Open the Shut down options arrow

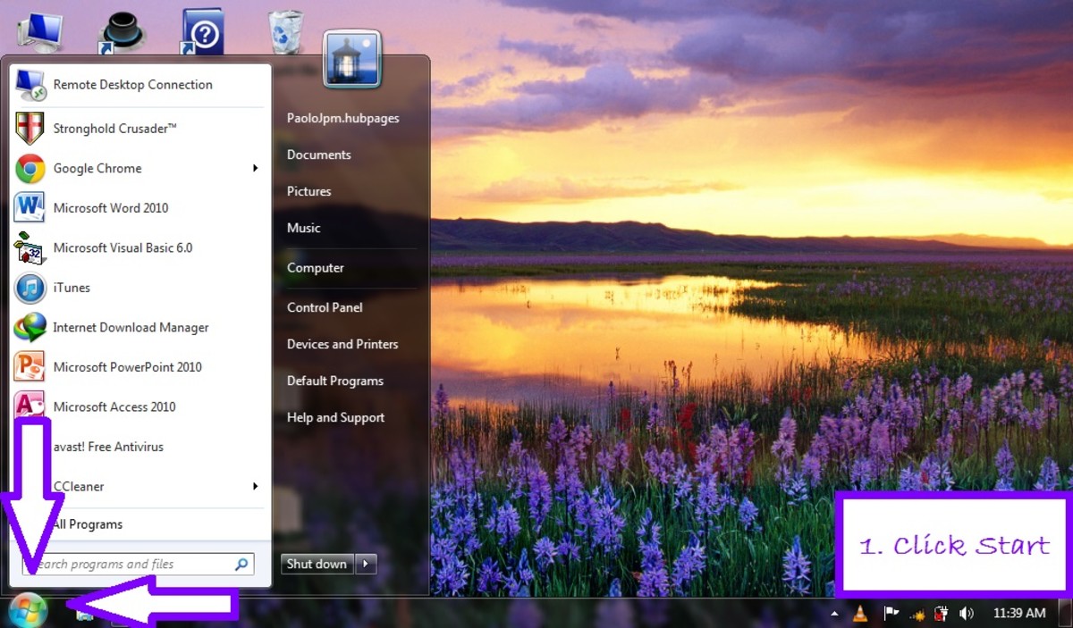tap(365, 564)
